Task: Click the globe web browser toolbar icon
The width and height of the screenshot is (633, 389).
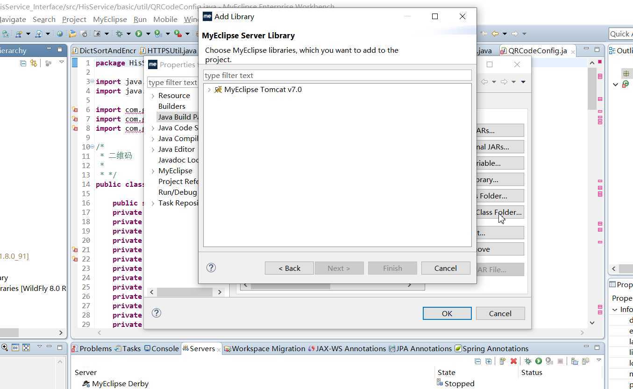Action: point(60,34)
